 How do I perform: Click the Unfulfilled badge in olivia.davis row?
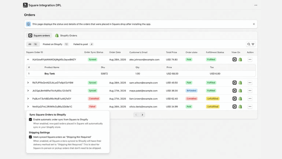(212, 106)
